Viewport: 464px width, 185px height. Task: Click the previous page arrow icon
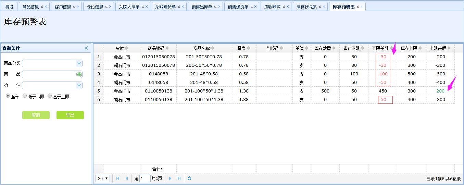click(x=127, y=178)
